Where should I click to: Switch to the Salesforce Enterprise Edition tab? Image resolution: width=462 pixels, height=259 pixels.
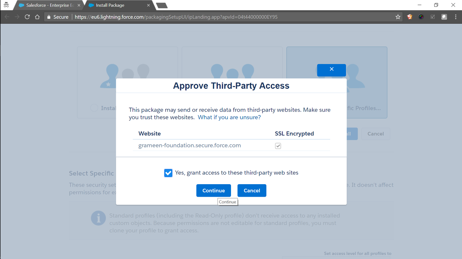point(47,5)
